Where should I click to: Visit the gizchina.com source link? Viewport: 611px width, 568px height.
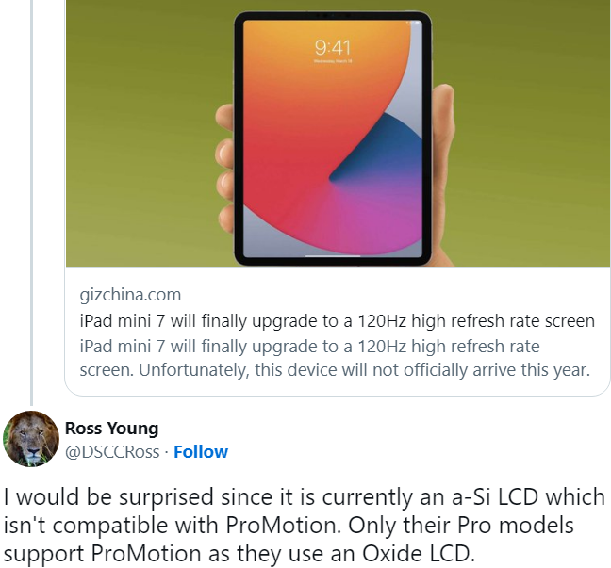tap(130, 295)
